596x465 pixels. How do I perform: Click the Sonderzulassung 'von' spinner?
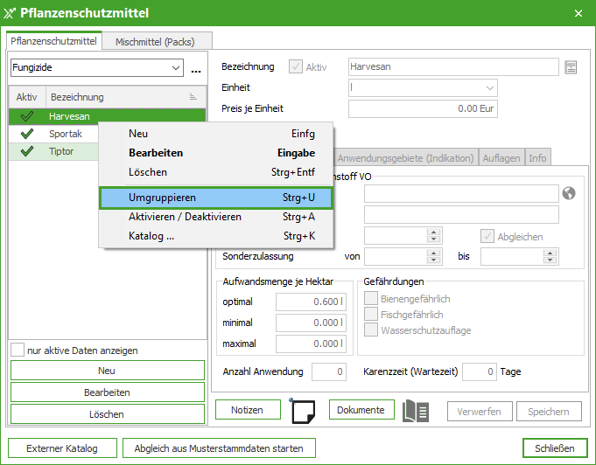(434, 256)
